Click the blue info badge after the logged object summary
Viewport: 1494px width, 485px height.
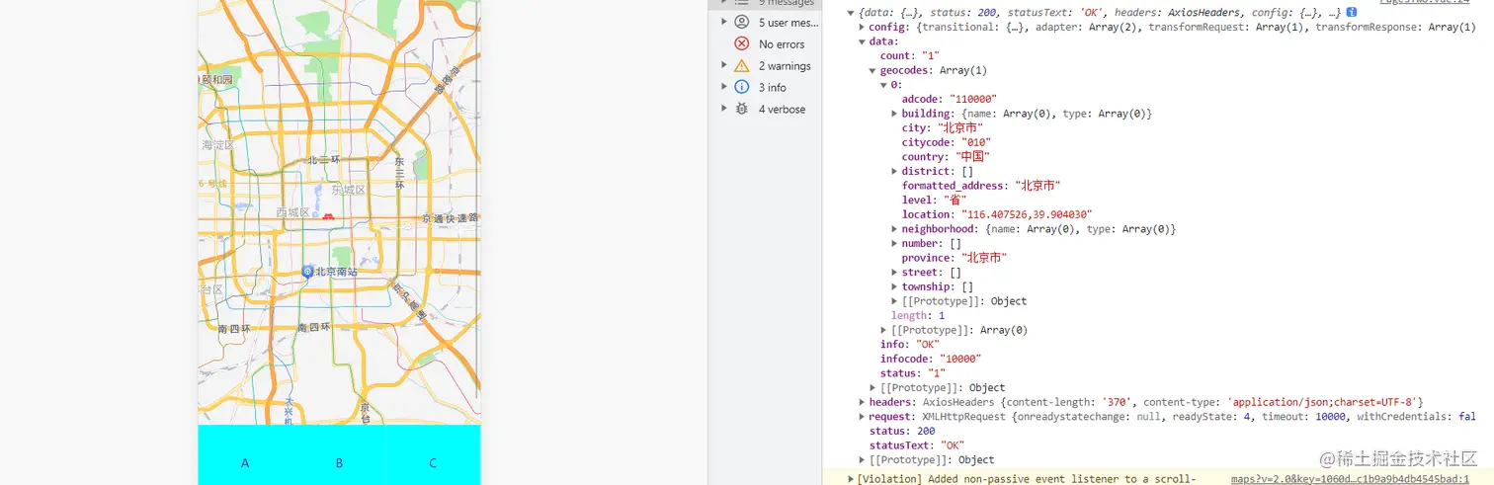[1352, 12]
